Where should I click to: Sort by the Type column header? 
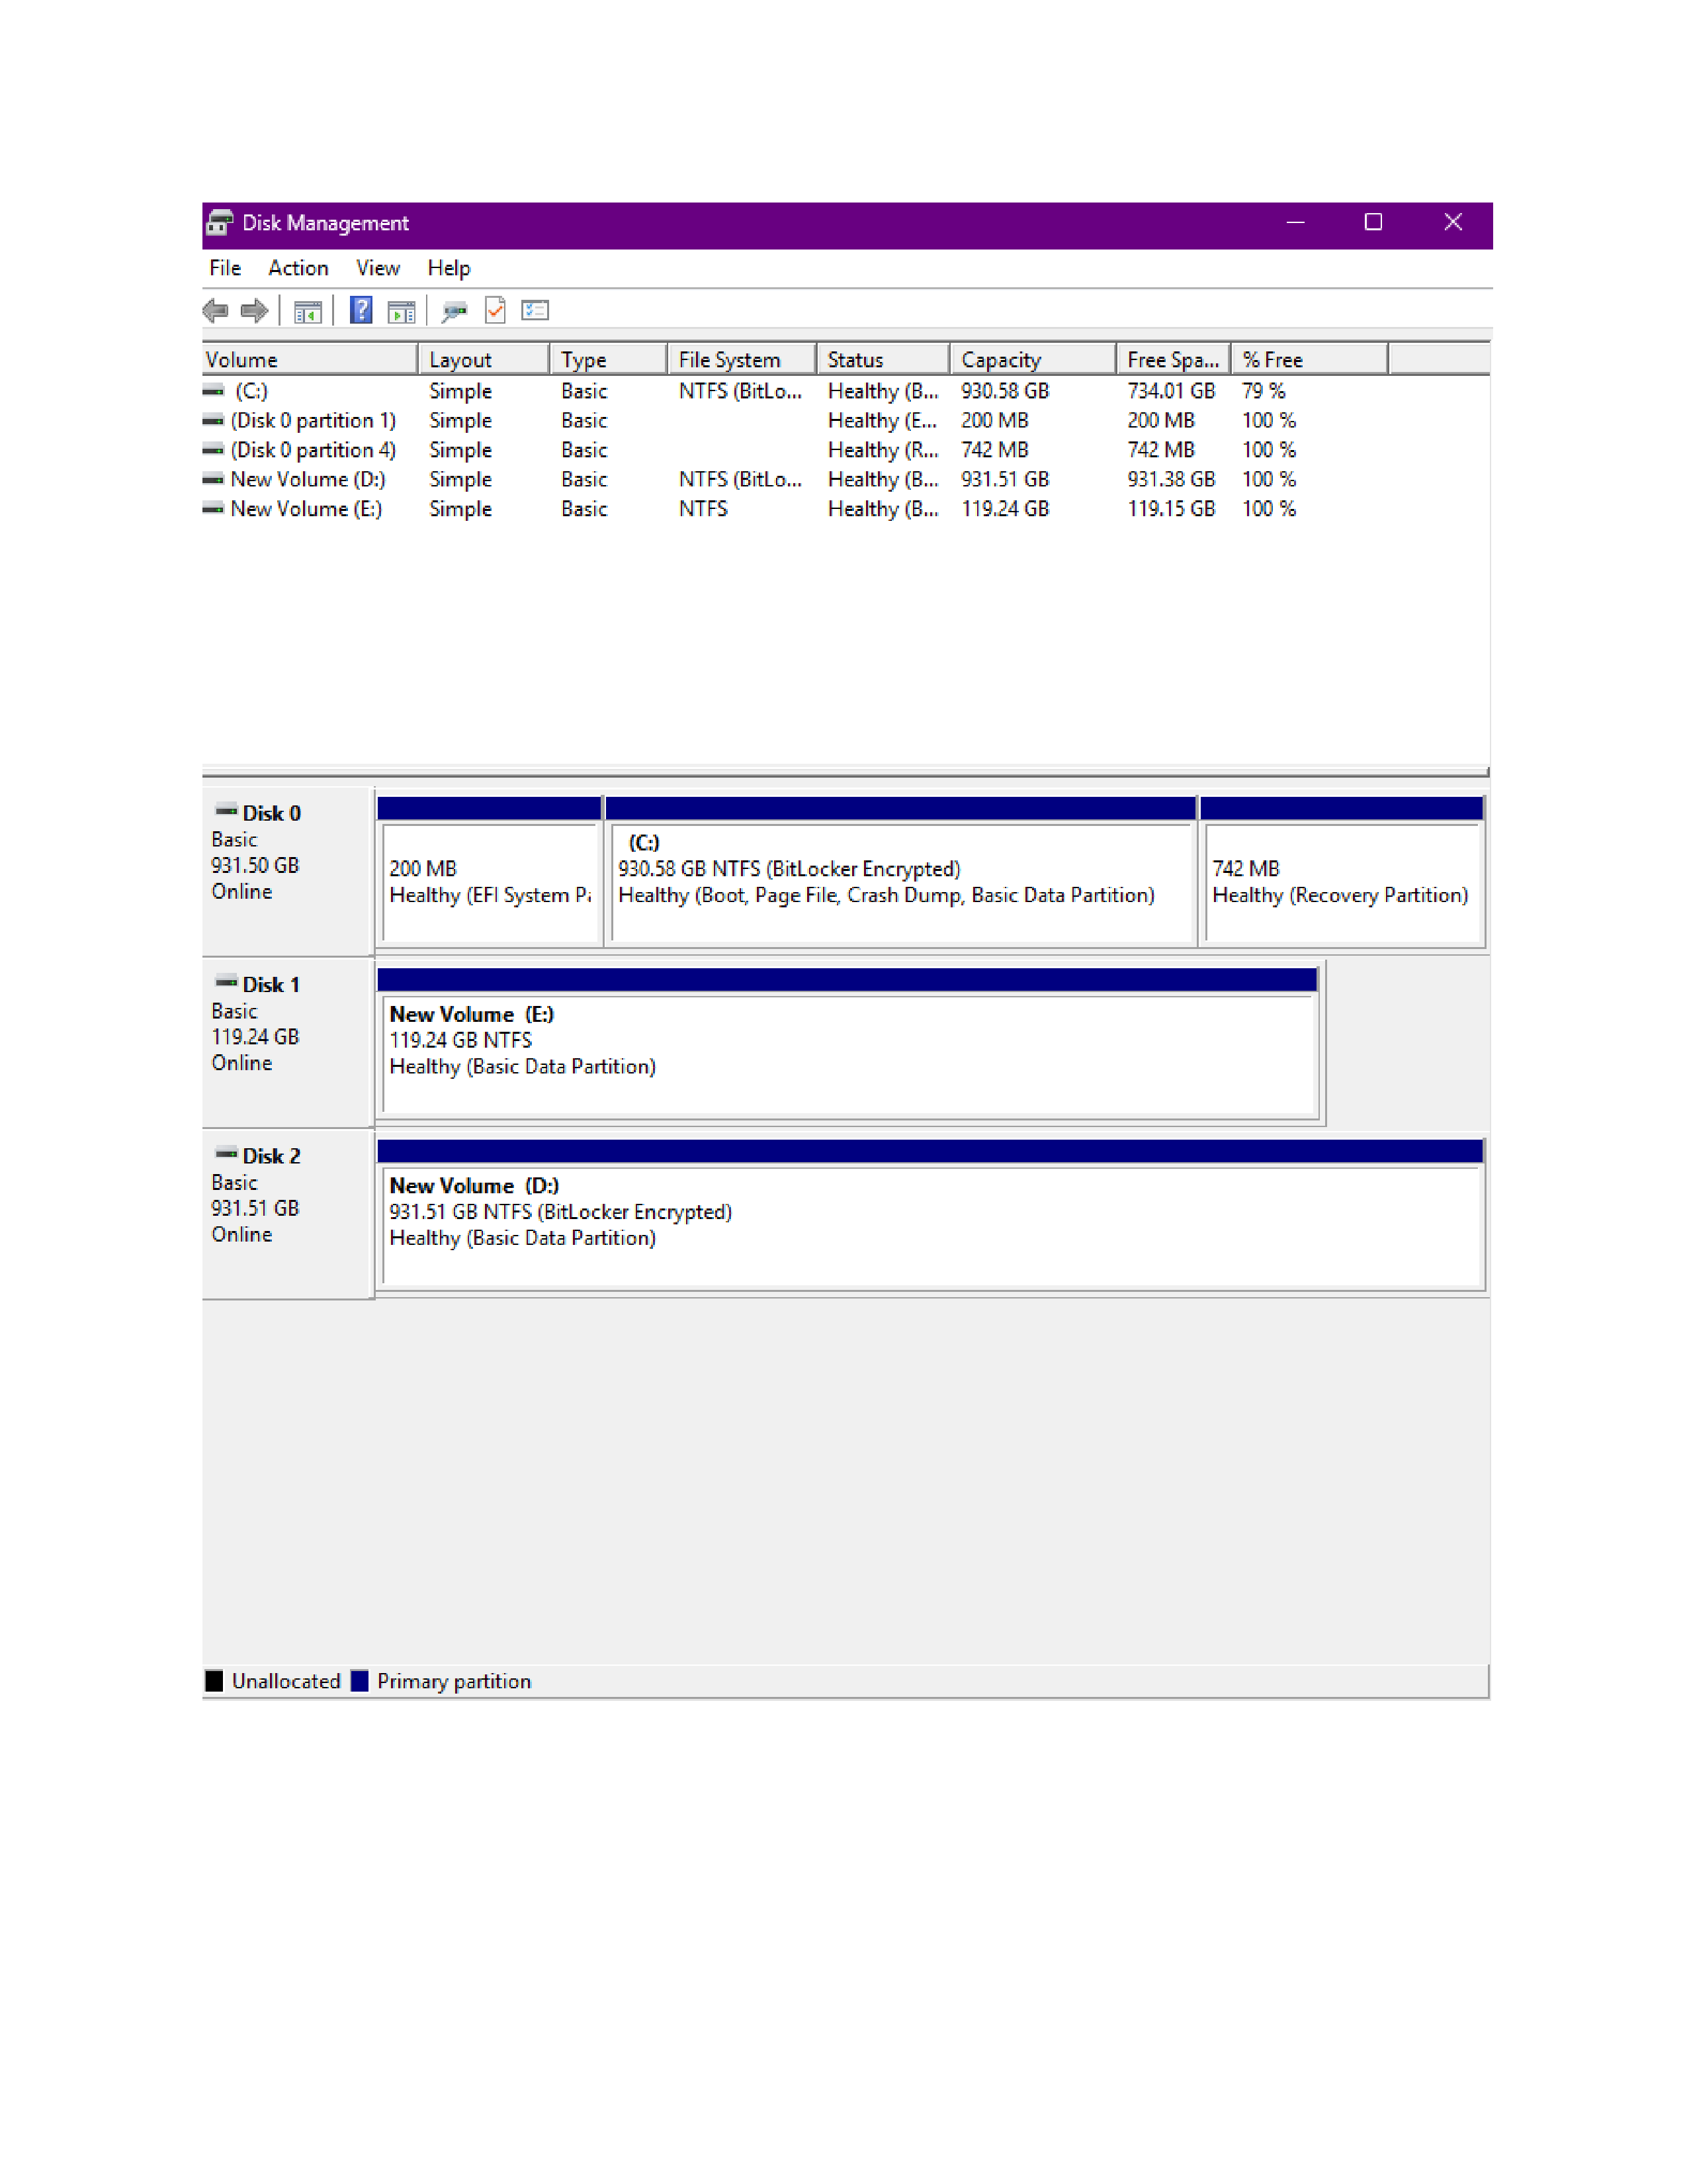click(x=609, y=360)
